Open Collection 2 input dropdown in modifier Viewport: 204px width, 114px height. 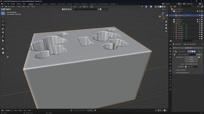[191, 67]
